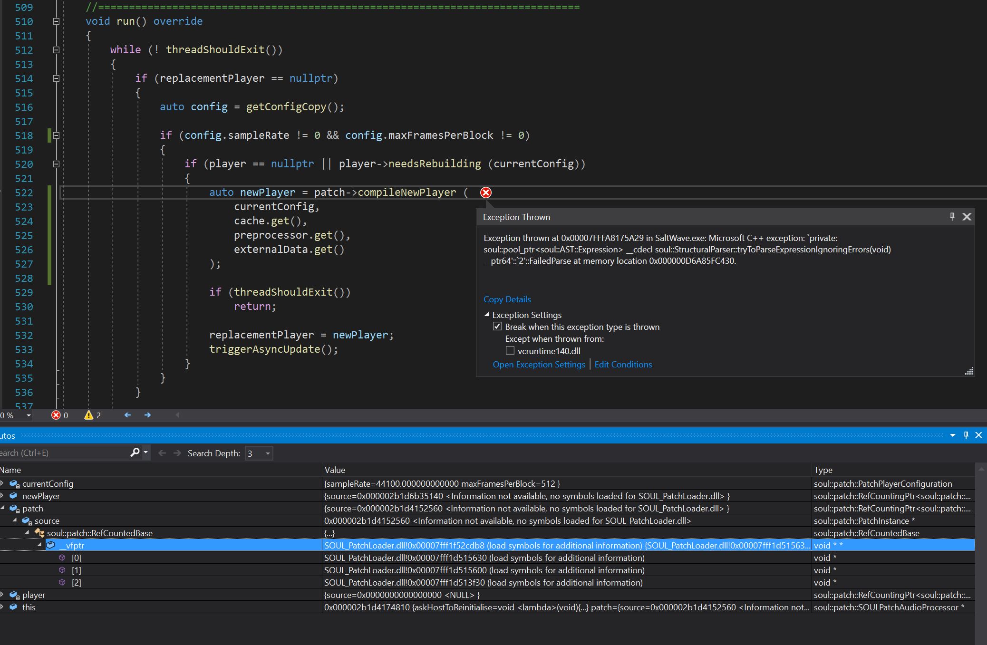Click the Autos search input field

click(x=62, y=453)
